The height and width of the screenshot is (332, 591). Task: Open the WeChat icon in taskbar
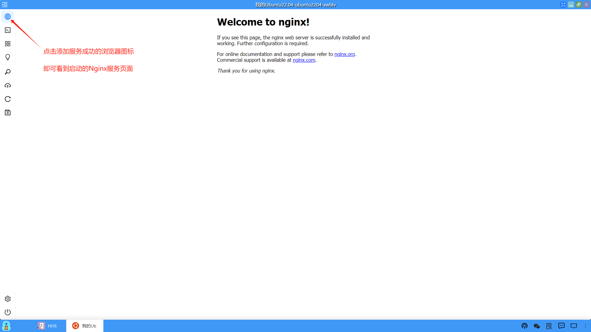click(537, 326)
